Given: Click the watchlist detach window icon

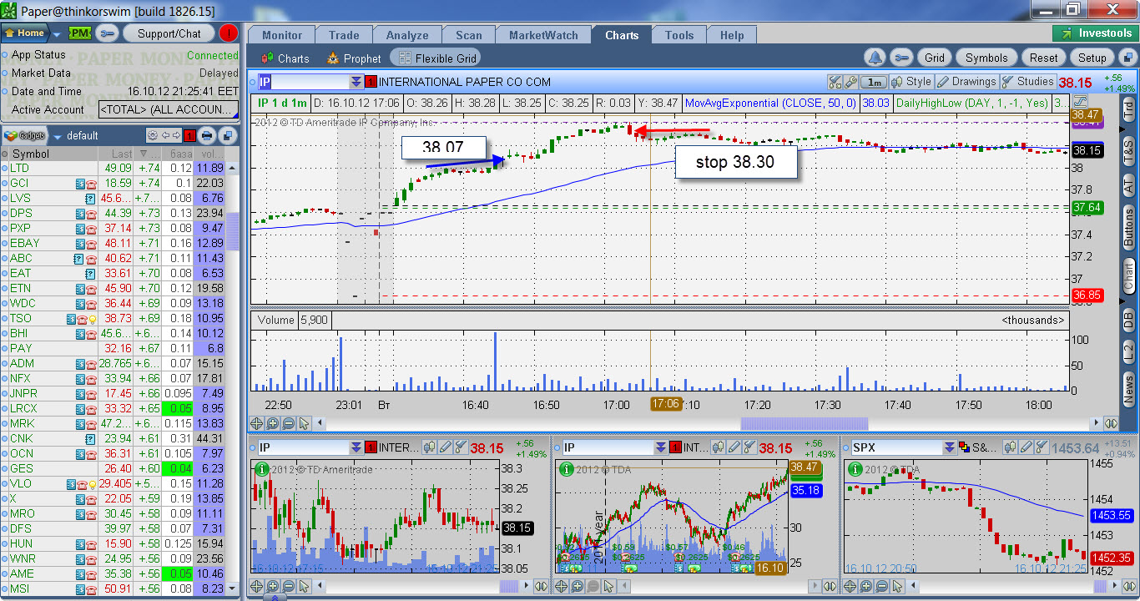Looking at the screenshot, I should pos(227,135).
